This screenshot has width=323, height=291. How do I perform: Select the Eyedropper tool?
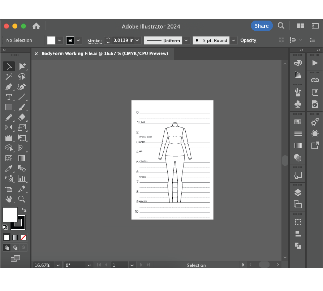pos(9,168)
